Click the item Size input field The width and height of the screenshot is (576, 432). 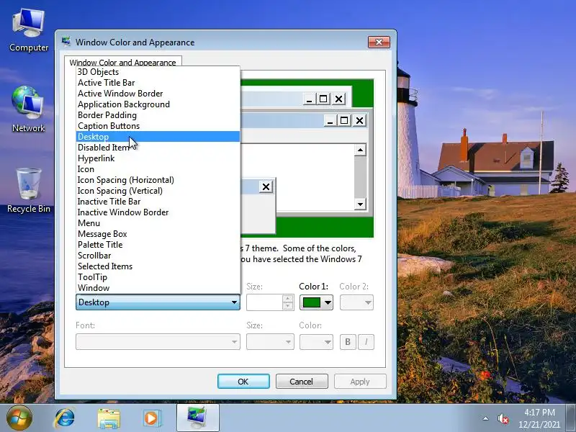click(264, 302)
